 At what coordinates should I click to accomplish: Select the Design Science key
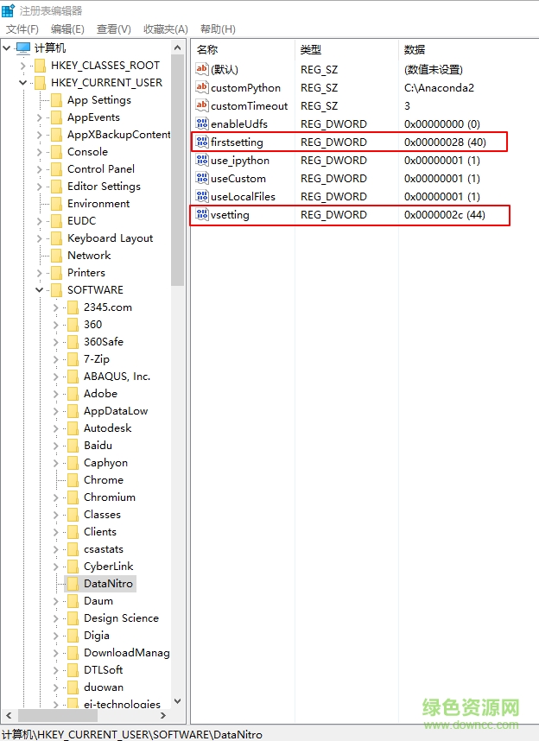121,618
